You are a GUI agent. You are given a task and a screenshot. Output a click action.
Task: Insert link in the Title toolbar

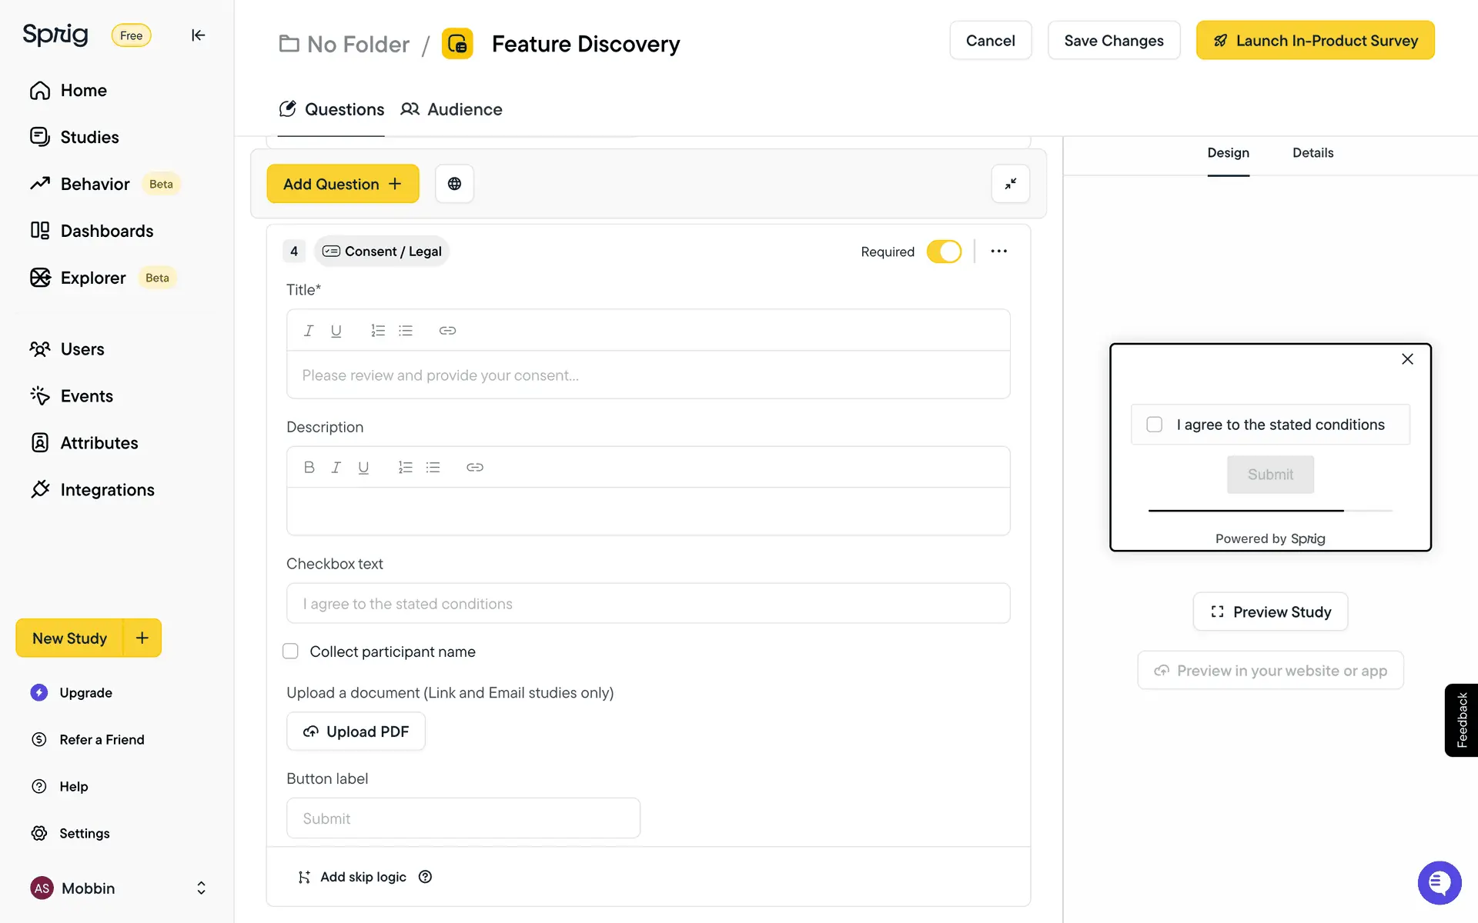[447, 331]
